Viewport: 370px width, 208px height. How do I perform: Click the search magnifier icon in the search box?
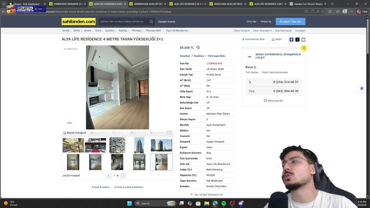click(151, 21)
